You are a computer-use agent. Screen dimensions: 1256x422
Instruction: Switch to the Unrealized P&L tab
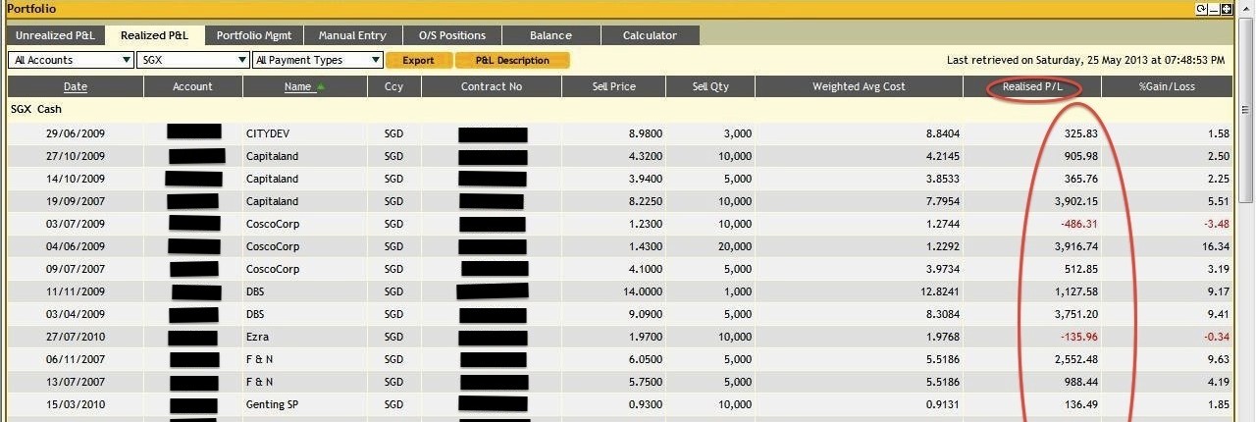[x=55, y=35]
